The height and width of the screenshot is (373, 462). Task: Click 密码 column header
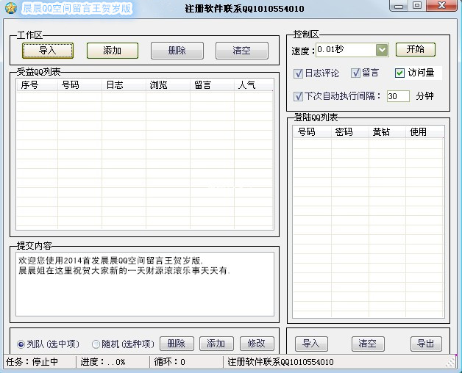click(350, 131)
